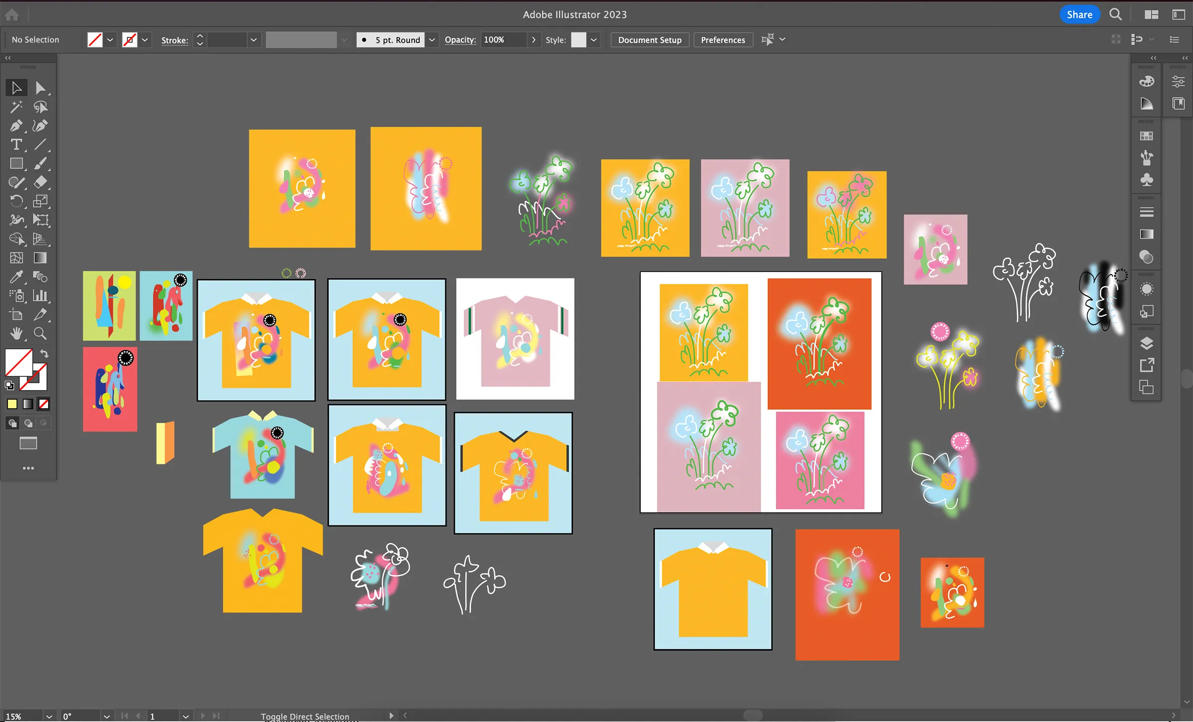Select the Blend tool

(40, 277)
